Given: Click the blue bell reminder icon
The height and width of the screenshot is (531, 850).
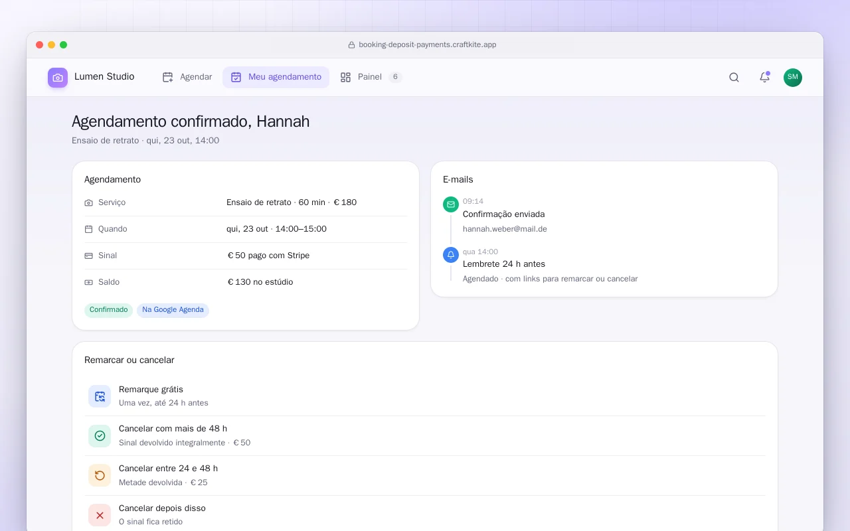Looking at the screenshot, I should [451, 255].
